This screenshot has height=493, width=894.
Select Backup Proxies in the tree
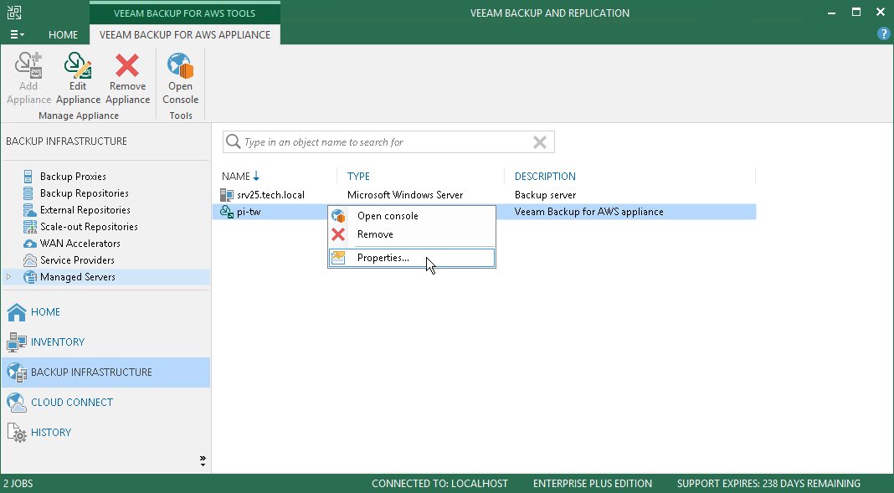[73, 176]
